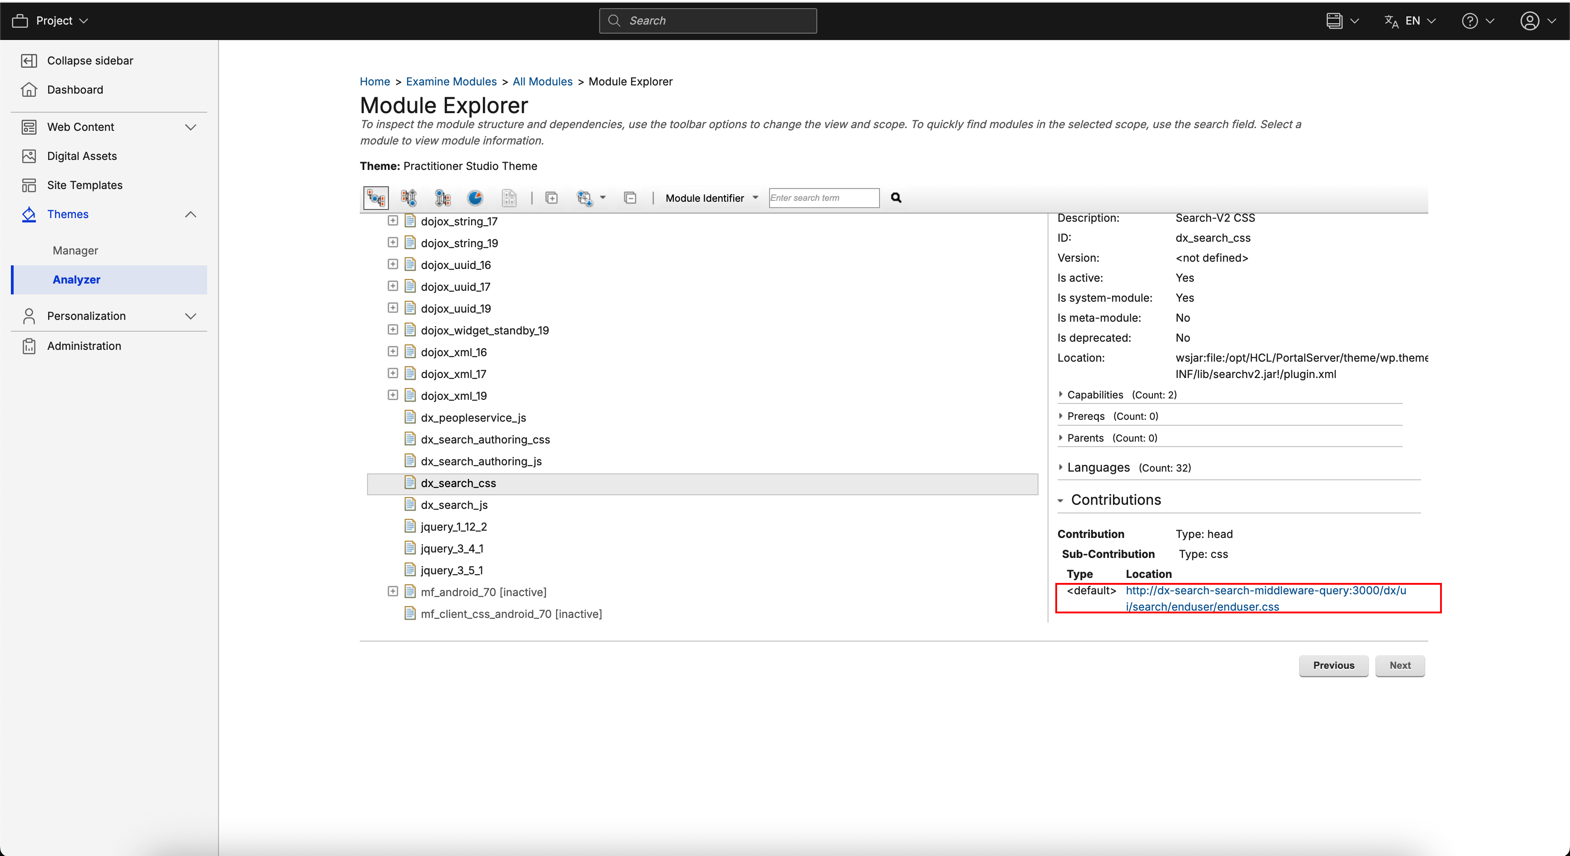Expand the dojox_xml_19 tree node
This screenshot has height=856, width=1570.
(392, 395)
